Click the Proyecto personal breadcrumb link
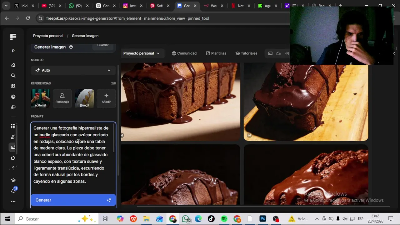400x225 pixels. [48, 36]
